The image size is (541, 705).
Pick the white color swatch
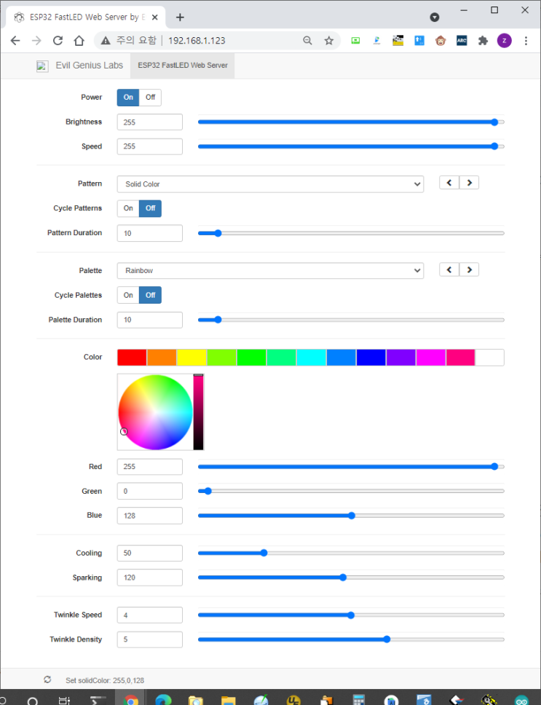[x=489, y=358]
